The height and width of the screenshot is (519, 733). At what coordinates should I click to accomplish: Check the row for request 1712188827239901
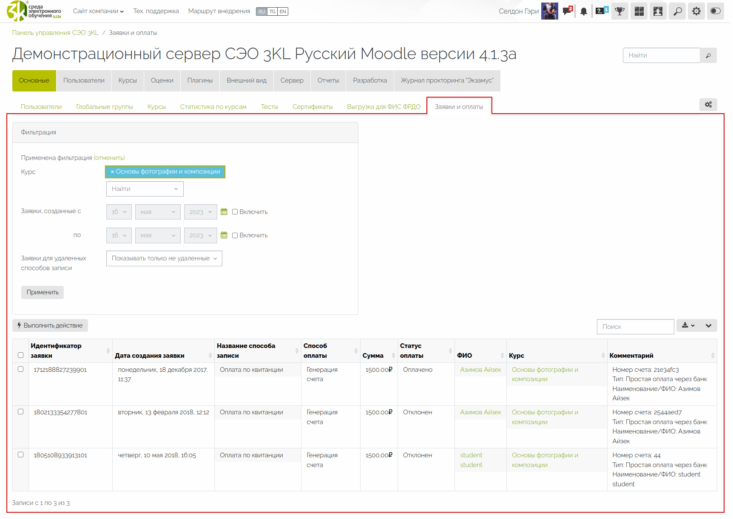[x=20, y=369]
